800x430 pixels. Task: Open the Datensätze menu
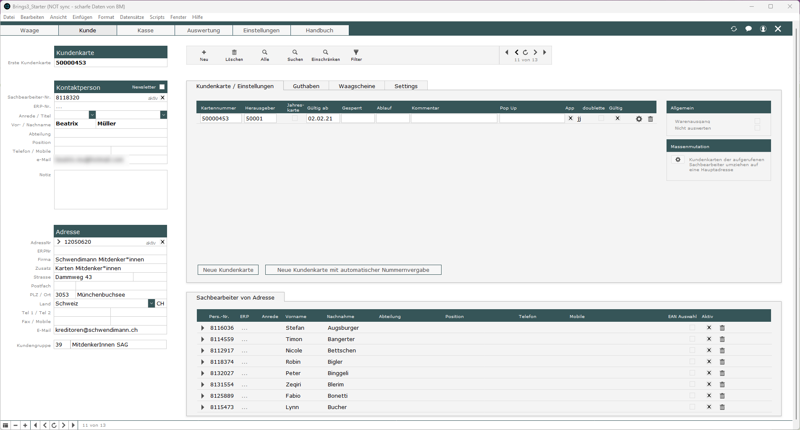tap(132, 17)
